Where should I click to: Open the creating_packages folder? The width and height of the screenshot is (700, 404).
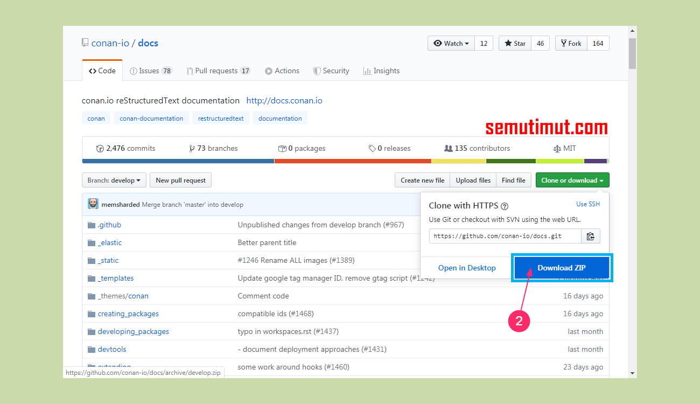click(128, 314)
